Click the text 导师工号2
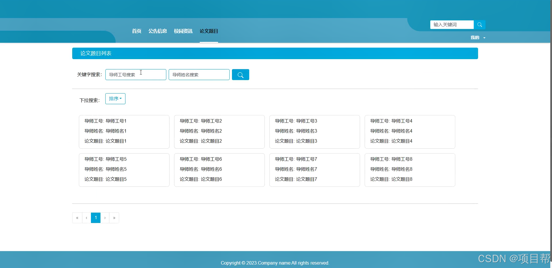552x268 pixels. point(211,121)
